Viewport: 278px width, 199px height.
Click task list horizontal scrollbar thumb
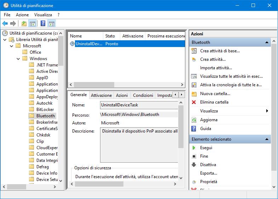click(94, 85)
